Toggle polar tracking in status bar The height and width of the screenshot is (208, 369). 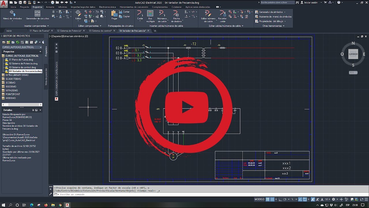[285, 199]
